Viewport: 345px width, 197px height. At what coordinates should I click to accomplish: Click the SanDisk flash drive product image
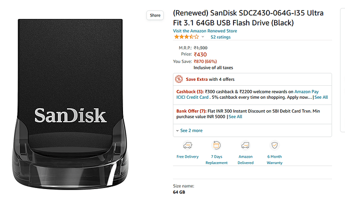tap(70, 104)
